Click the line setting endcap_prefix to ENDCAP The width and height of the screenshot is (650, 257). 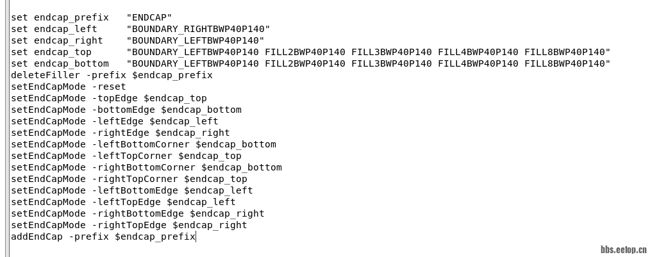91,18
